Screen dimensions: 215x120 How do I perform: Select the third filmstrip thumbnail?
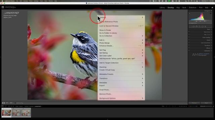[26, 113]
